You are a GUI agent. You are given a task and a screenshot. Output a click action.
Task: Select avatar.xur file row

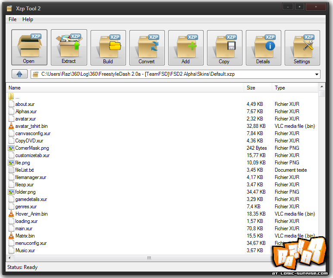(x=163, y=119)
